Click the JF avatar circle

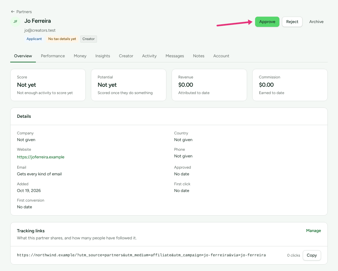(15, 21)
